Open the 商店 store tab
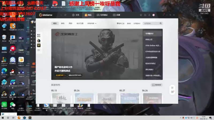 pyautogui.click(x=88, y=15)
